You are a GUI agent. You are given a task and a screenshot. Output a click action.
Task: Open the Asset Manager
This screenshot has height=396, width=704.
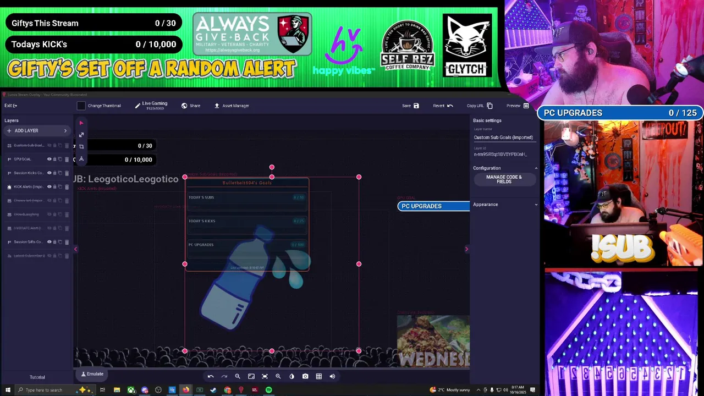(x=232, y=106)
